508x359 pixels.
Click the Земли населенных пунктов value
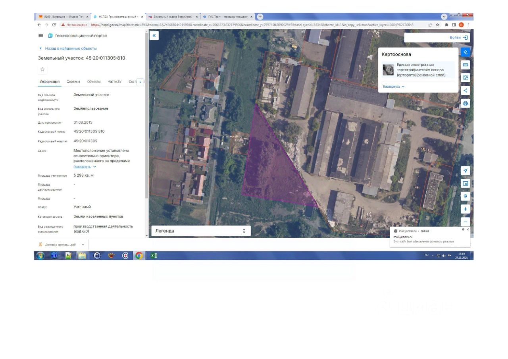click(98, 216)
